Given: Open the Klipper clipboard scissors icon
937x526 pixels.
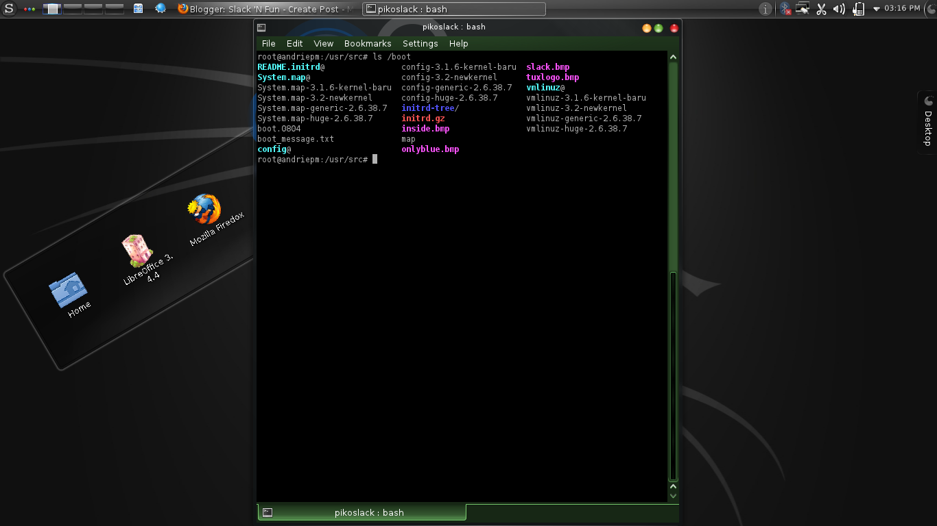Looking at the screenshot, I should point(820,9).
